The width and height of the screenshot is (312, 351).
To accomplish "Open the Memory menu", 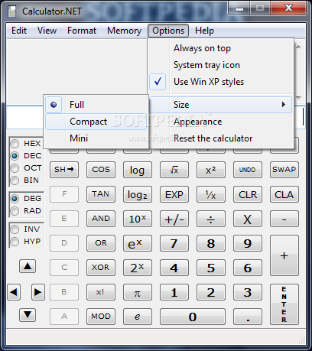I will pyautogui.click(x=124, y=31).
